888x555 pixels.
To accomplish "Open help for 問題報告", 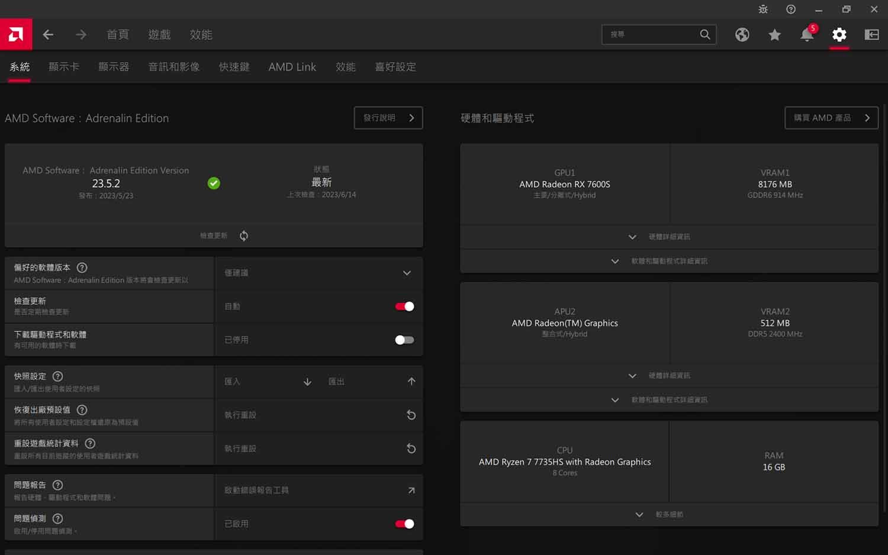I will point(57,485).
